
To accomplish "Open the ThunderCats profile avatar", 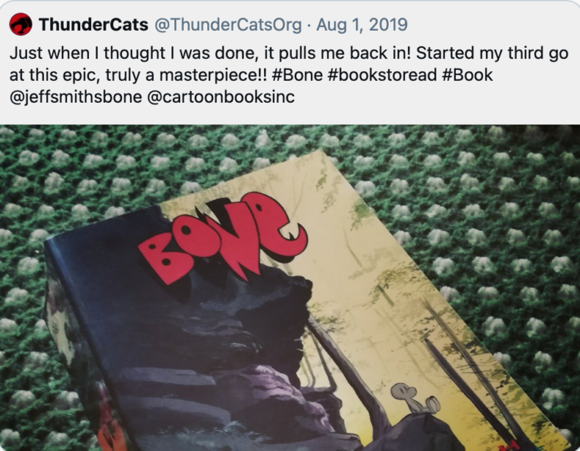I will [x=20, y=24].
